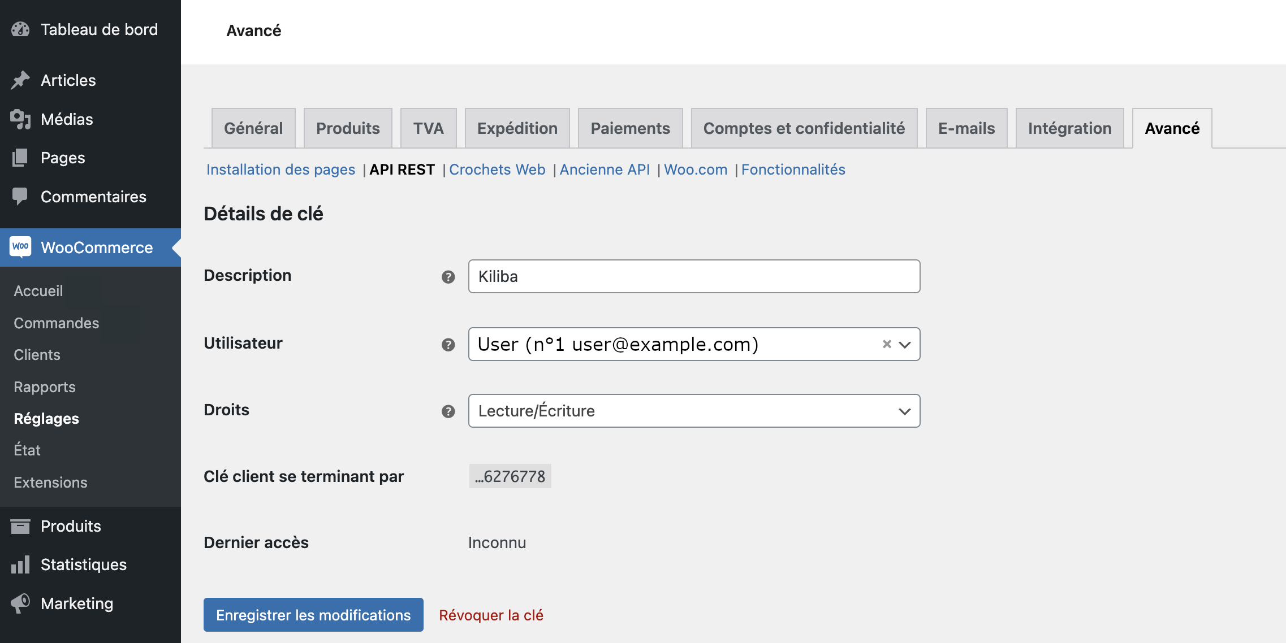Open the Paiements tab
The height and width of the screenshot is (643, 1286).
[x=630, y=128]
